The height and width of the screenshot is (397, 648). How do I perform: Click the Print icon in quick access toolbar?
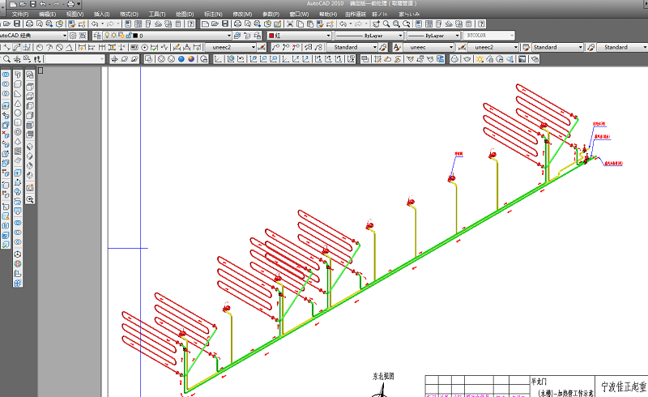70,4
